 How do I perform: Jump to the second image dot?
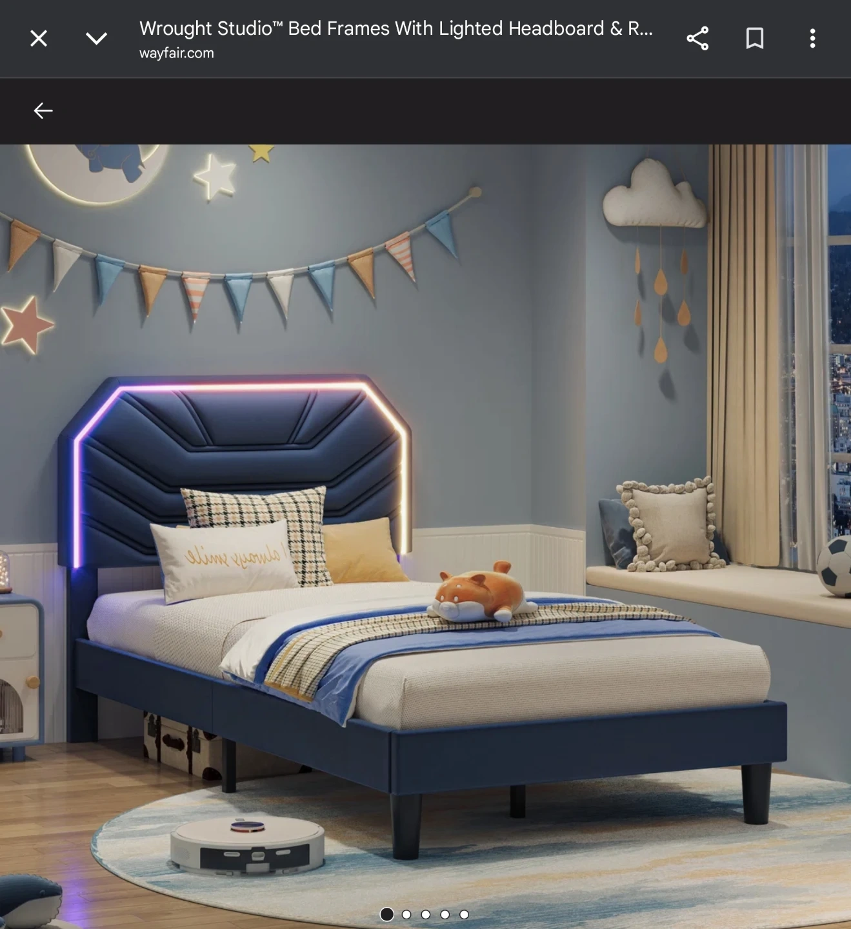pyautogui.click(x=406, y=914)
